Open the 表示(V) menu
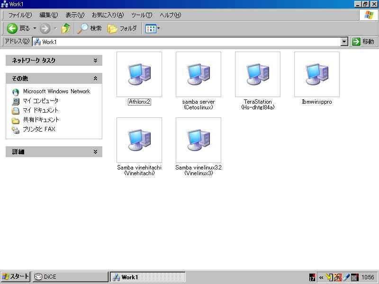Screen dimensions: 379x284 (x=75, y=15)
